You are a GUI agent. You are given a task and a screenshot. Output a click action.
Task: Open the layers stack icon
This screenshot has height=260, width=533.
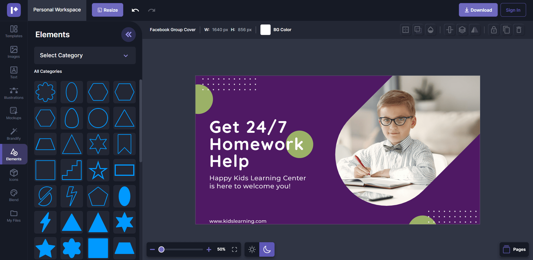462,30
